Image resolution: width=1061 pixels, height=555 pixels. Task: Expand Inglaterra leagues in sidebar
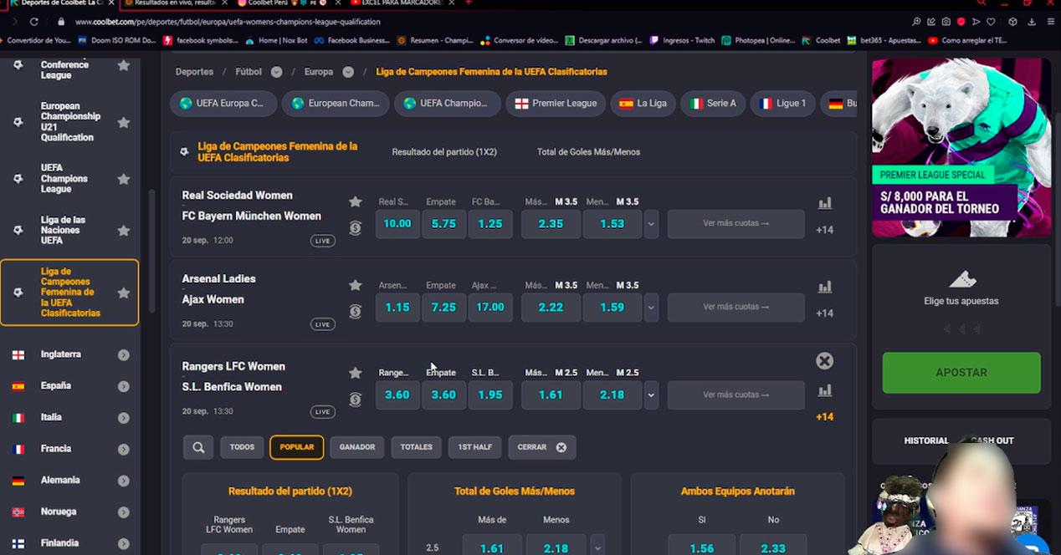pyautogui.click(x=124, y=354)
